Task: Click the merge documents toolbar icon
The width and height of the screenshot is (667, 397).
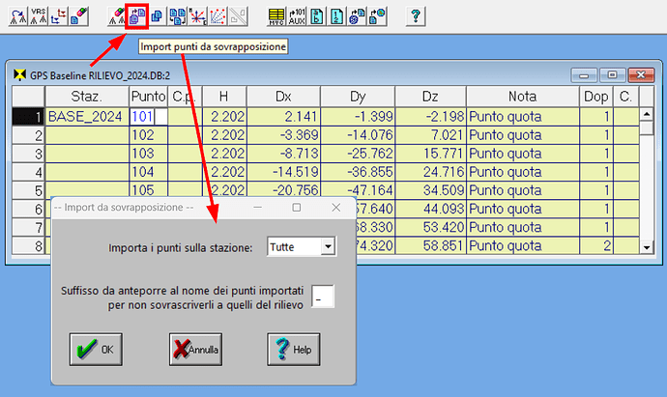Action: (x=178, y=16)
